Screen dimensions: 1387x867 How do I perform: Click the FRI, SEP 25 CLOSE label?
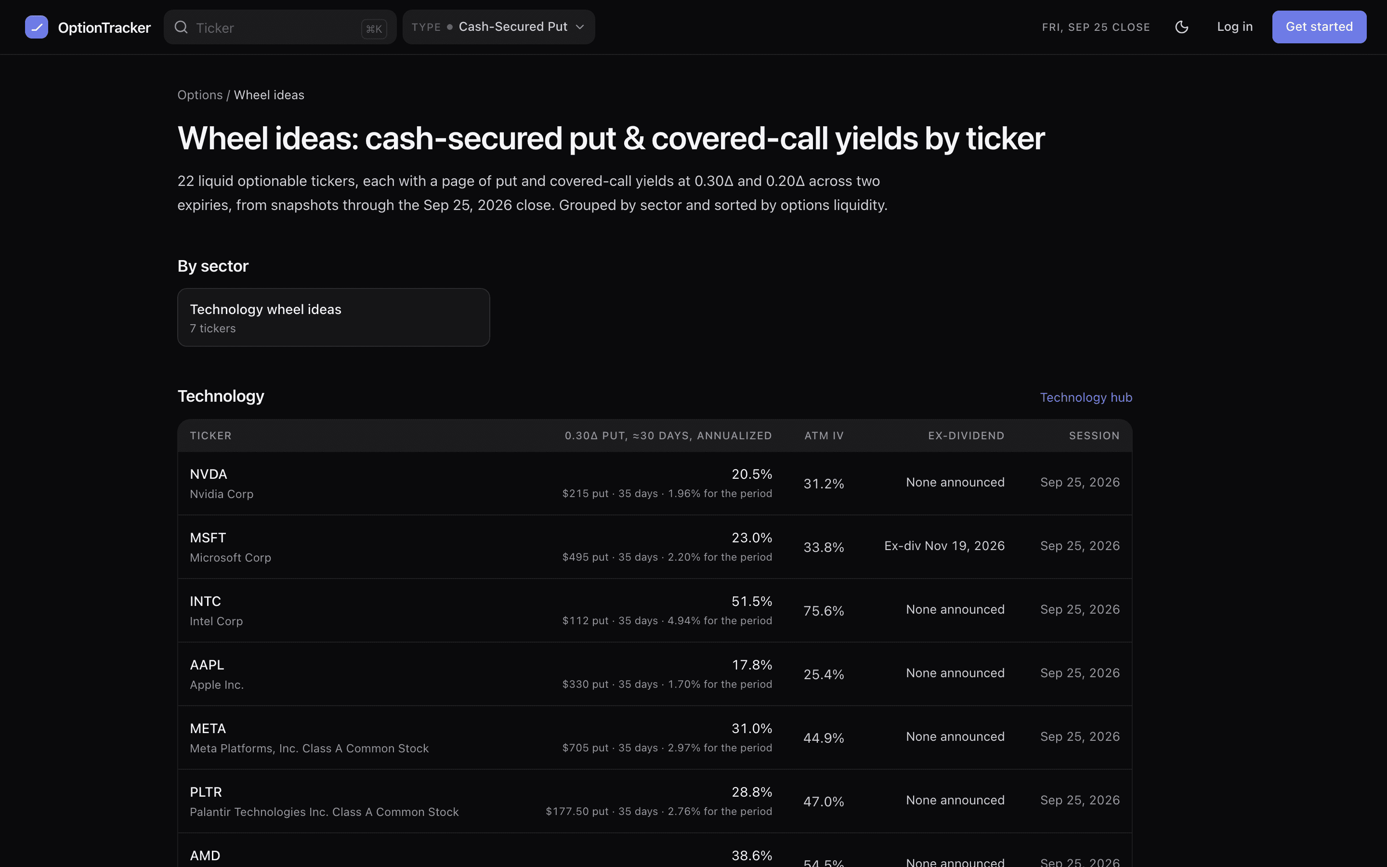tap(1096, 27)
